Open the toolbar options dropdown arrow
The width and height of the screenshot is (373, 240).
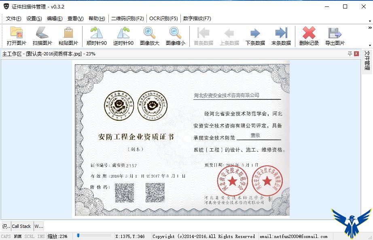click(369, 45)
